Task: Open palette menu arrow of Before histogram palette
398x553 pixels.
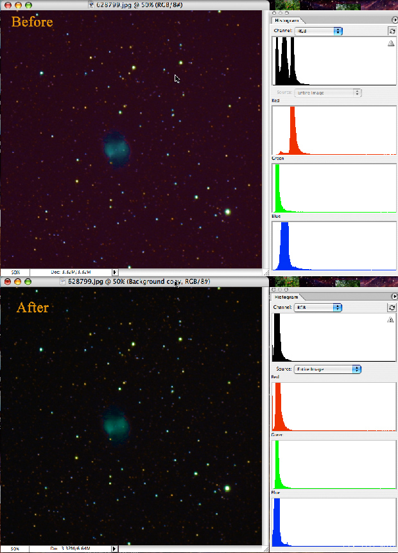Action: 394,20
